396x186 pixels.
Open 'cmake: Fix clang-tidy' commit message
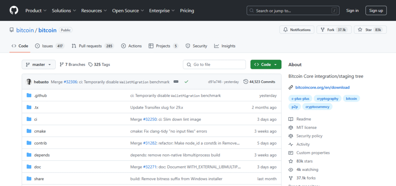169,131
